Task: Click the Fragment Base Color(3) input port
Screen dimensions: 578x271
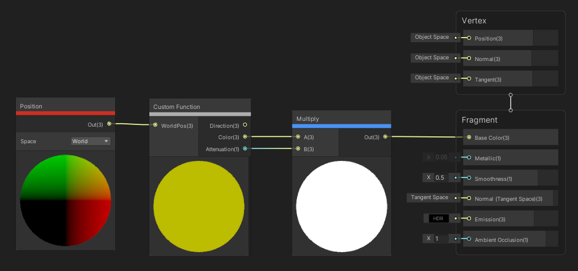Action: [469, 137]
